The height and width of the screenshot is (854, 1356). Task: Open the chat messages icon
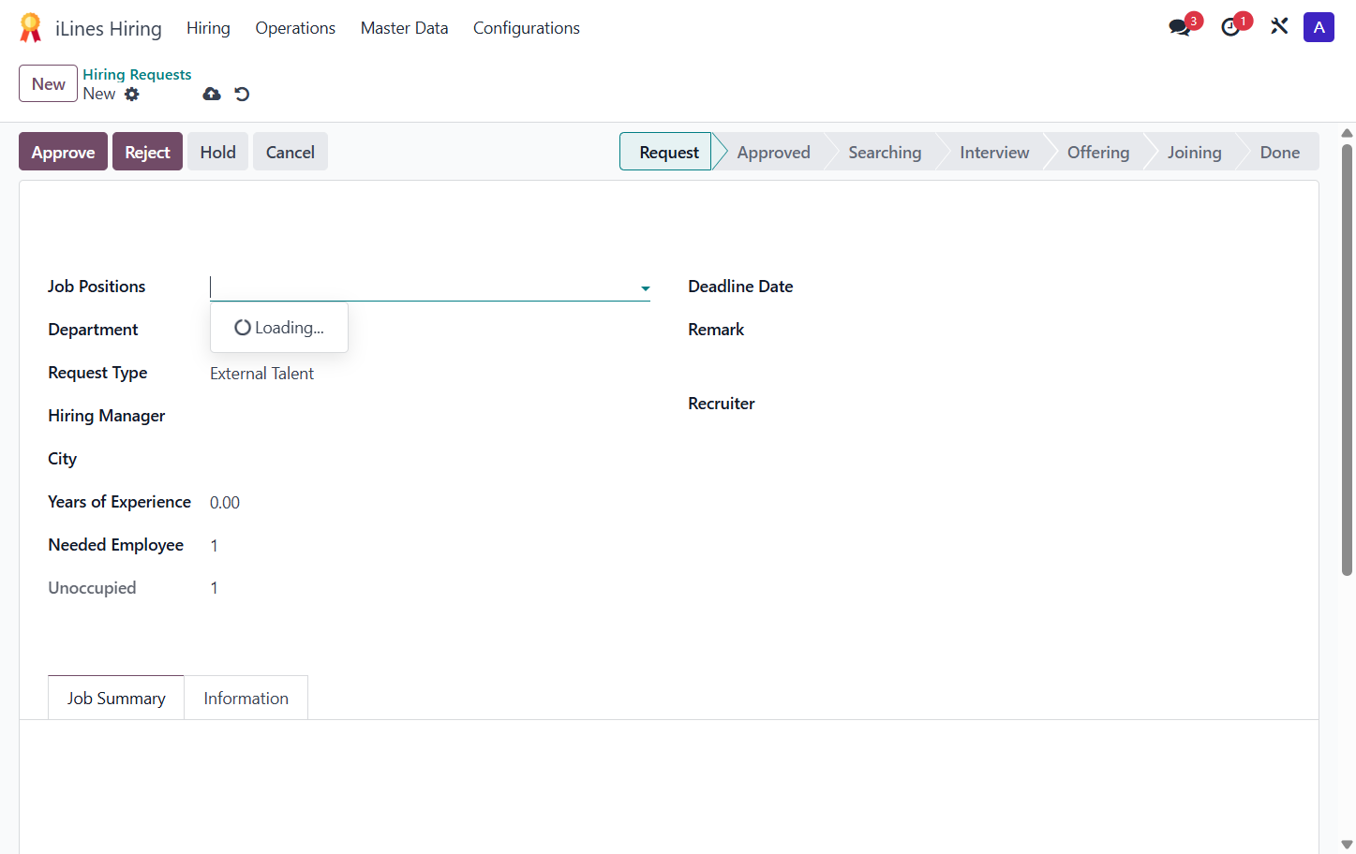coord(1180,27)
